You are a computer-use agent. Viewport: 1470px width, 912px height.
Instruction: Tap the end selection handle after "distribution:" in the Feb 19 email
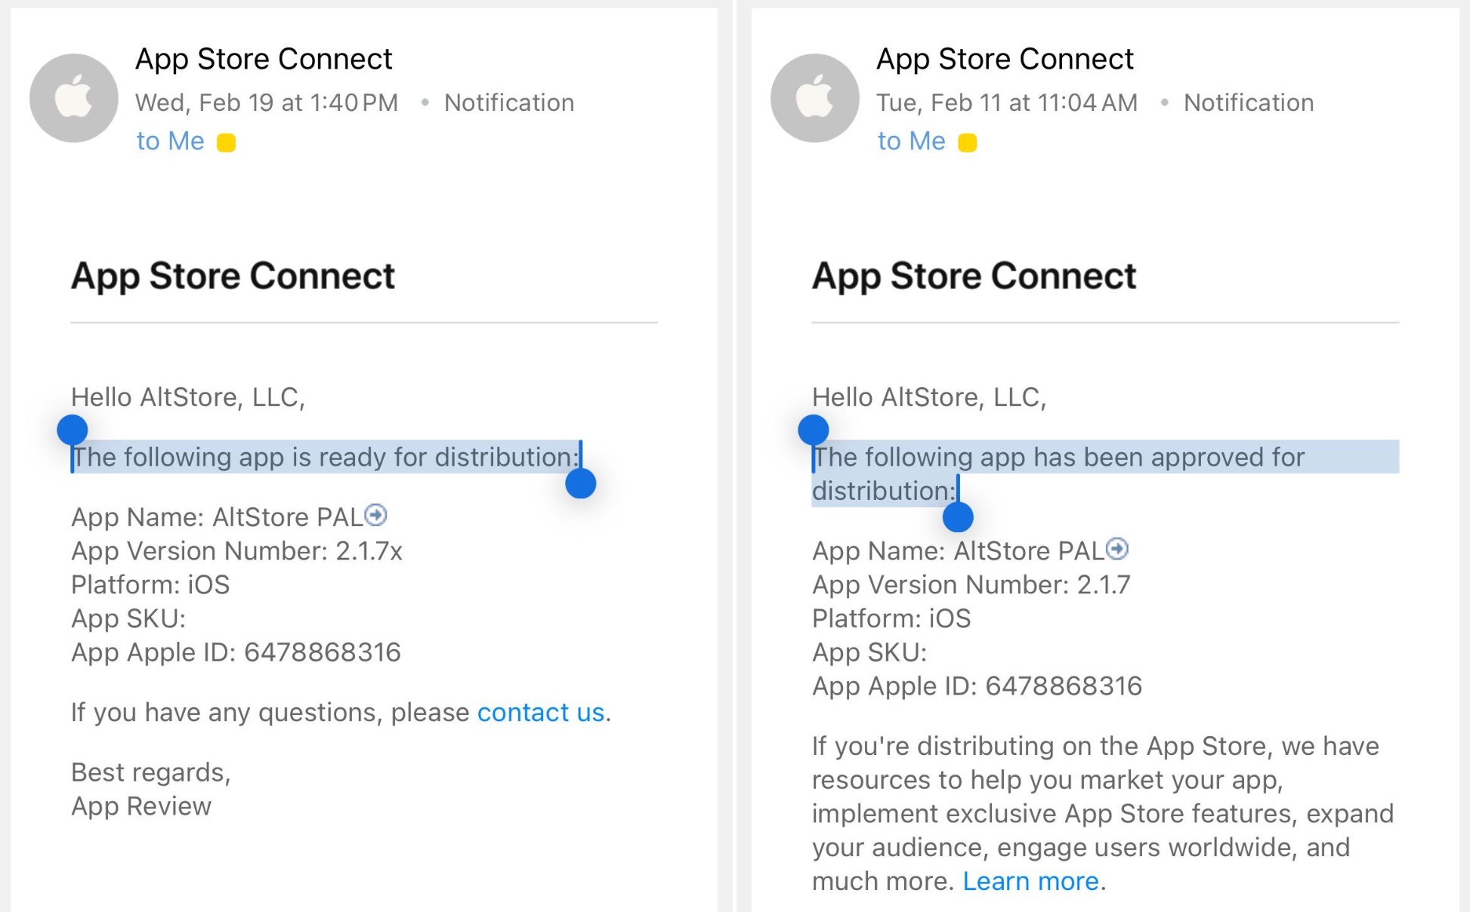coord(581,483)
